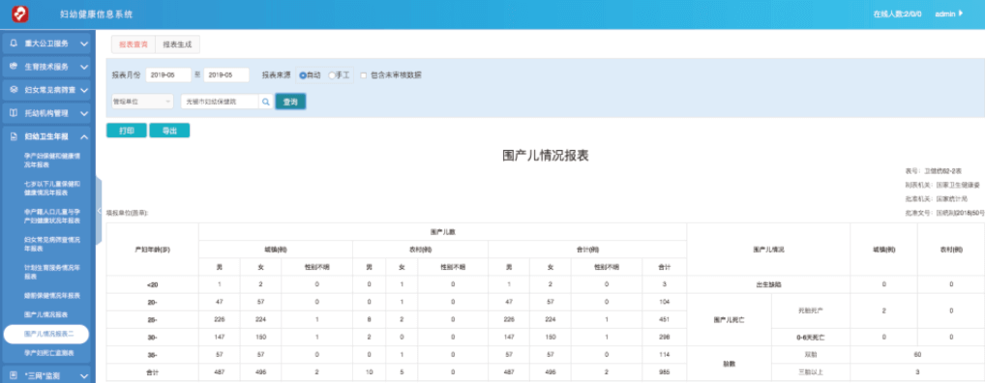Collapse the 妇幼卫生年报 chevron

[84, 137]
